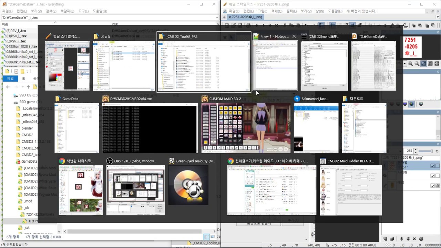Toggle visibility checkbox of 문자열 7251 layer

click(x=433, y=166)
